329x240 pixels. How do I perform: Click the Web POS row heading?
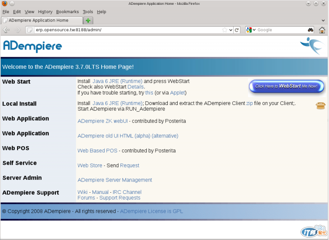16,148
